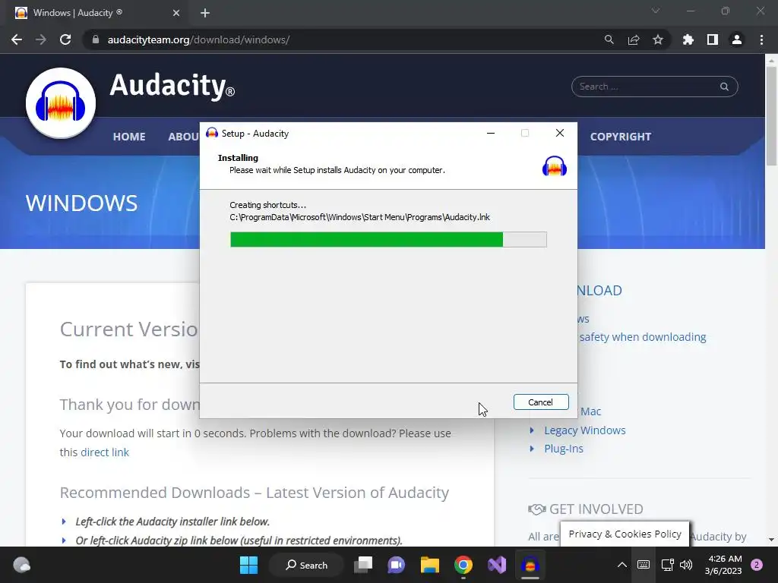This screenshot has width=778, height=583.
Task: Open the Privacy & Cookies Policy banner
Action: pyautogui.click(x=625, y=534)
